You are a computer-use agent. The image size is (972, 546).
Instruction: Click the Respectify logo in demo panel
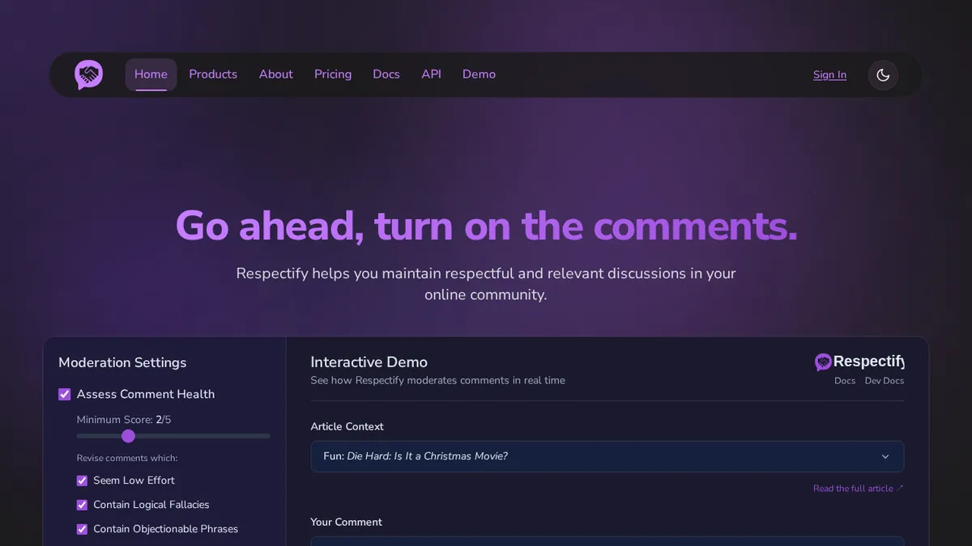(859, 362)
